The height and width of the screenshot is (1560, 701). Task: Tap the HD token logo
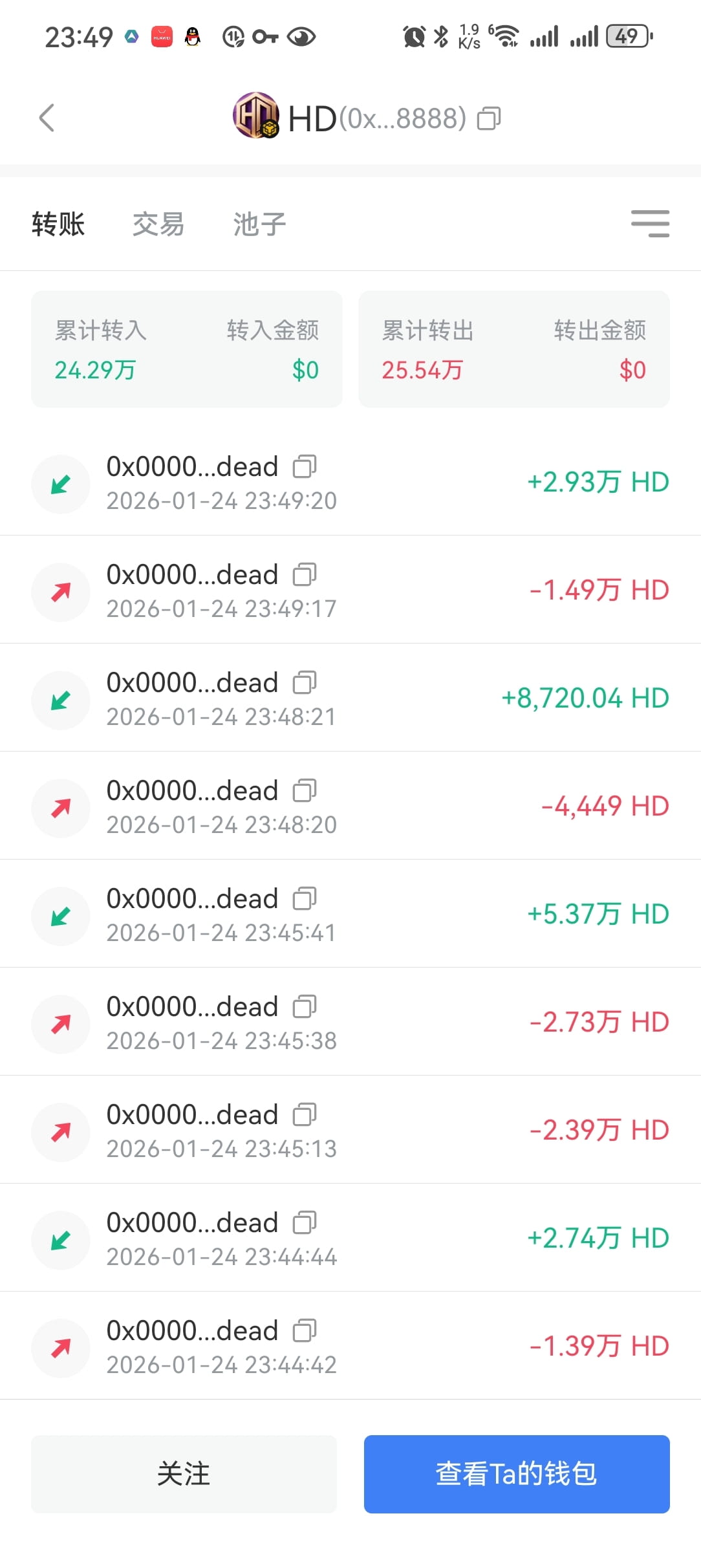tap(256, 116)
